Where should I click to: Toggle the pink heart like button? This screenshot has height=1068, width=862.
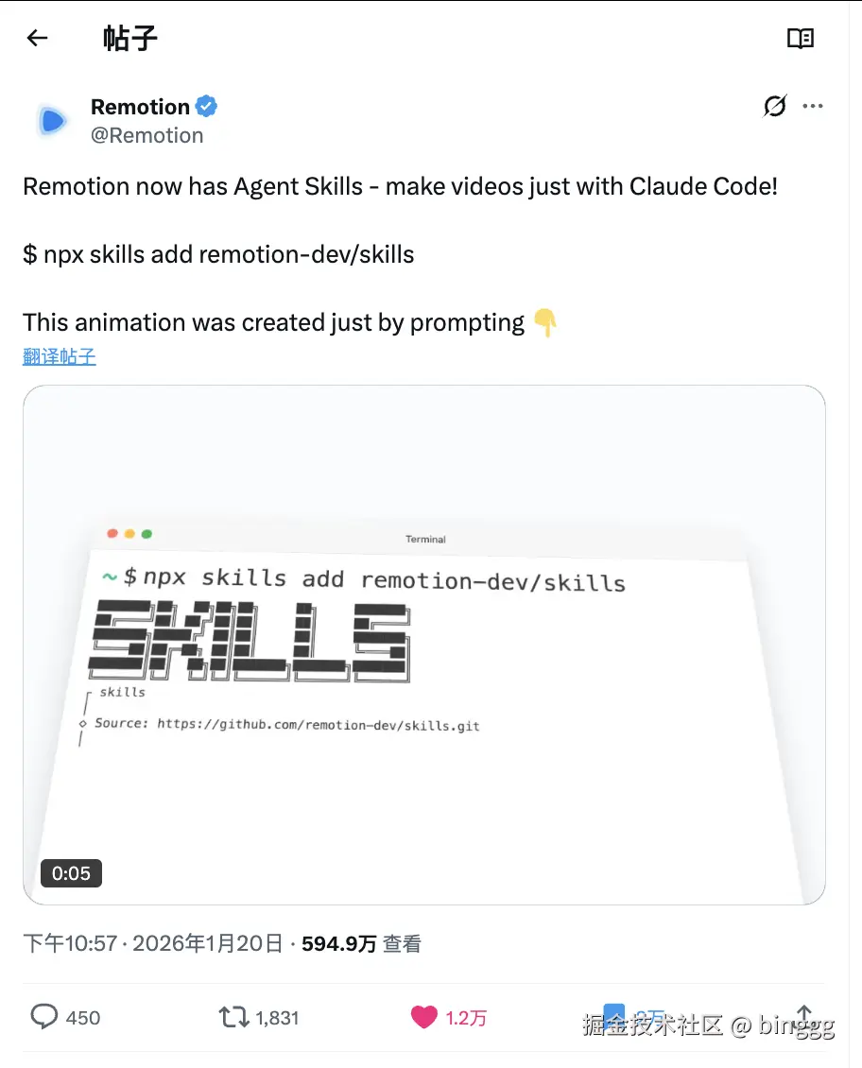tap(423, 1018)
